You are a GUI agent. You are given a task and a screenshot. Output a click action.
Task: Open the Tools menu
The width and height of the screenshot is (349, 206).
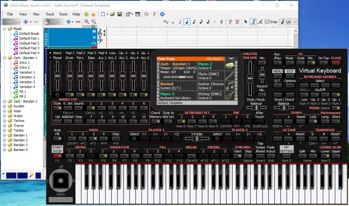tap(63, 14)
